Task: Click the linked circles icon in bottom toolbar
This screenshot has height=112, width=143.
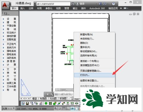Action: pos(32,103)
